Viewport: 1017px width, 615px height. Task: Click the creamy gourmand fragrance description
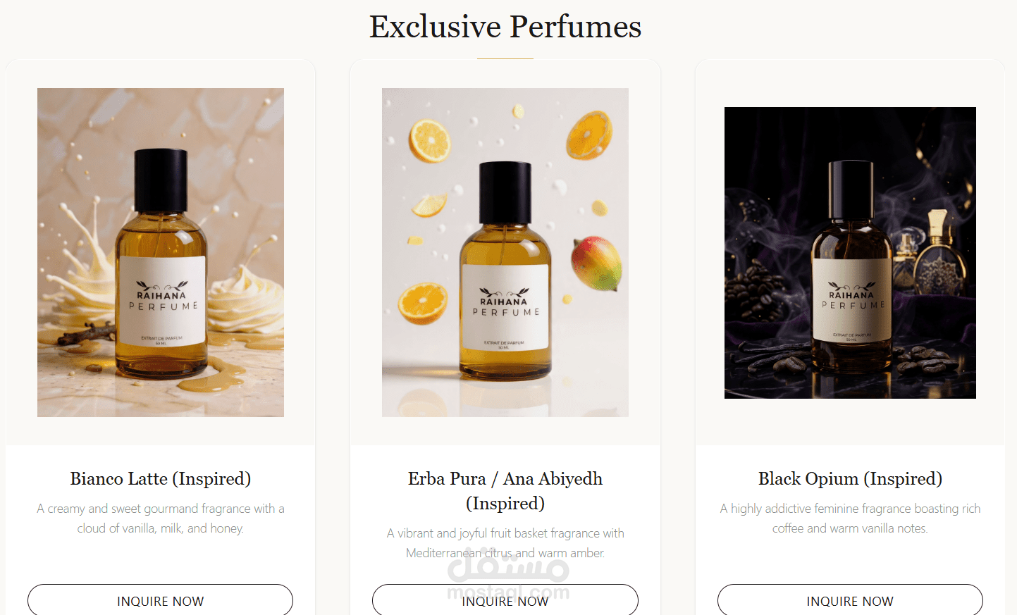[x=161, y=518]
